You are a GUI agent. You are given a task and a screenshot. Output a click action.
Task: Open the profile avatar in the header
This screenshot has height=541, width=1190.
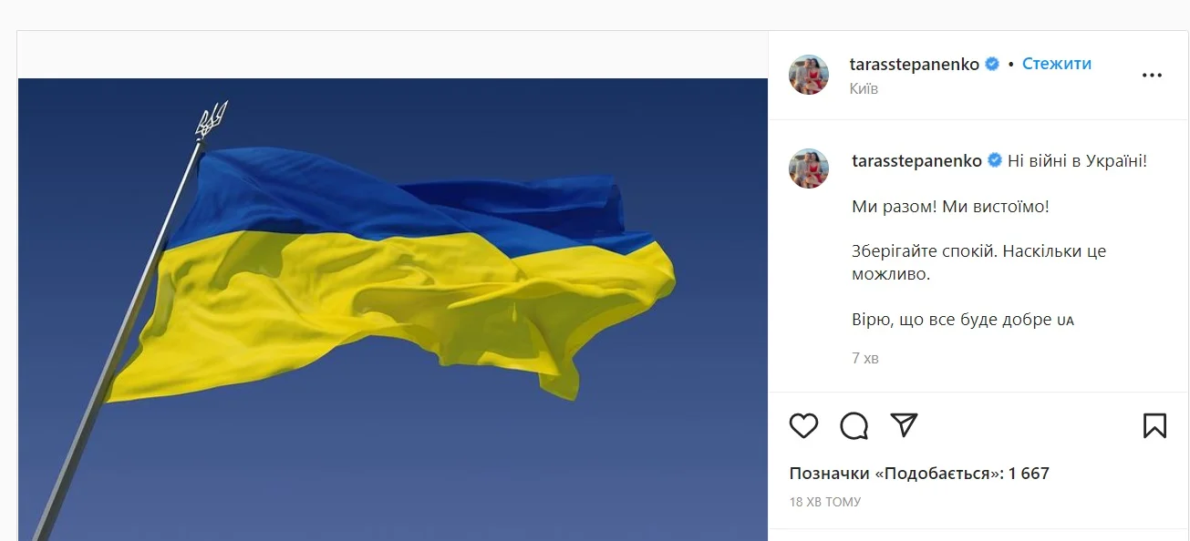[809, 75]
